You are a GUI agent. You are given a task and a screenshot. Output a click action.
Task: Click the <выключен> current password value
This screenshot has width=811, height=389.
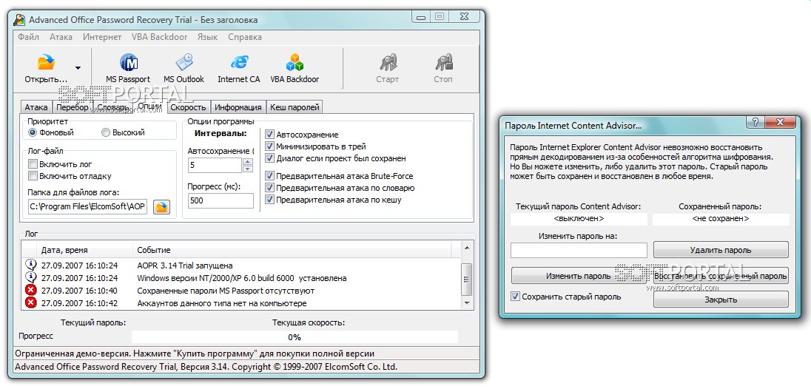point(579,219)
